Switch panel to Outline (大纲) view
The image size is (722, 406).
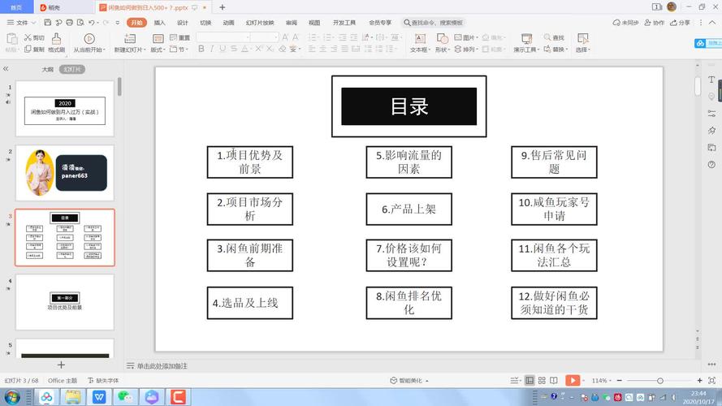[x=47, y=70]
